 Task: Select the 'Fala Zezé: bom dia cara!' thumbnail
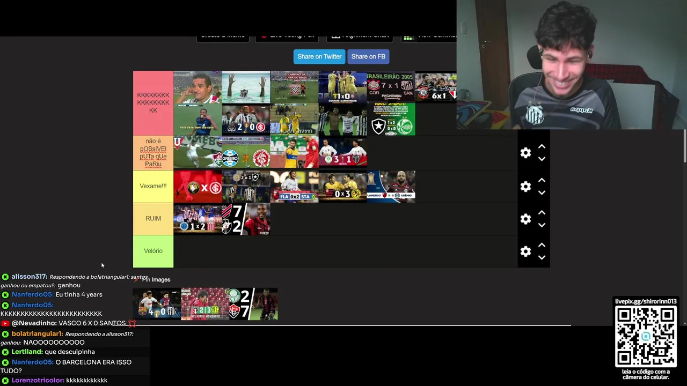[198, 119]
